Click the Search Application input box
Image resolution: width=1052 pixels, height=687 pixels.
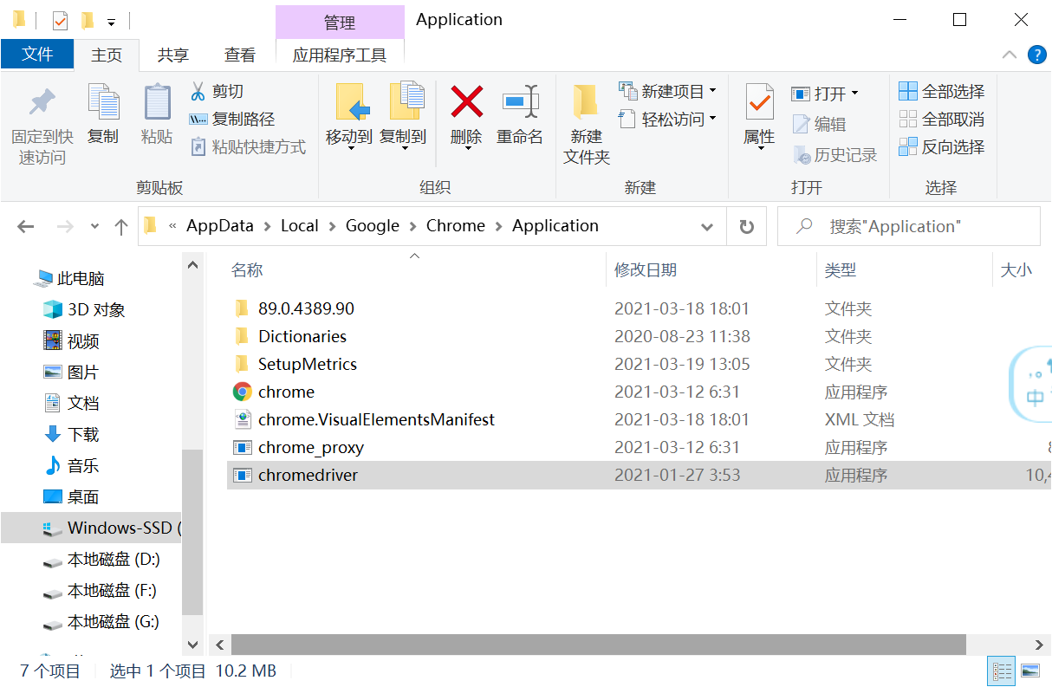click(908, 226)
